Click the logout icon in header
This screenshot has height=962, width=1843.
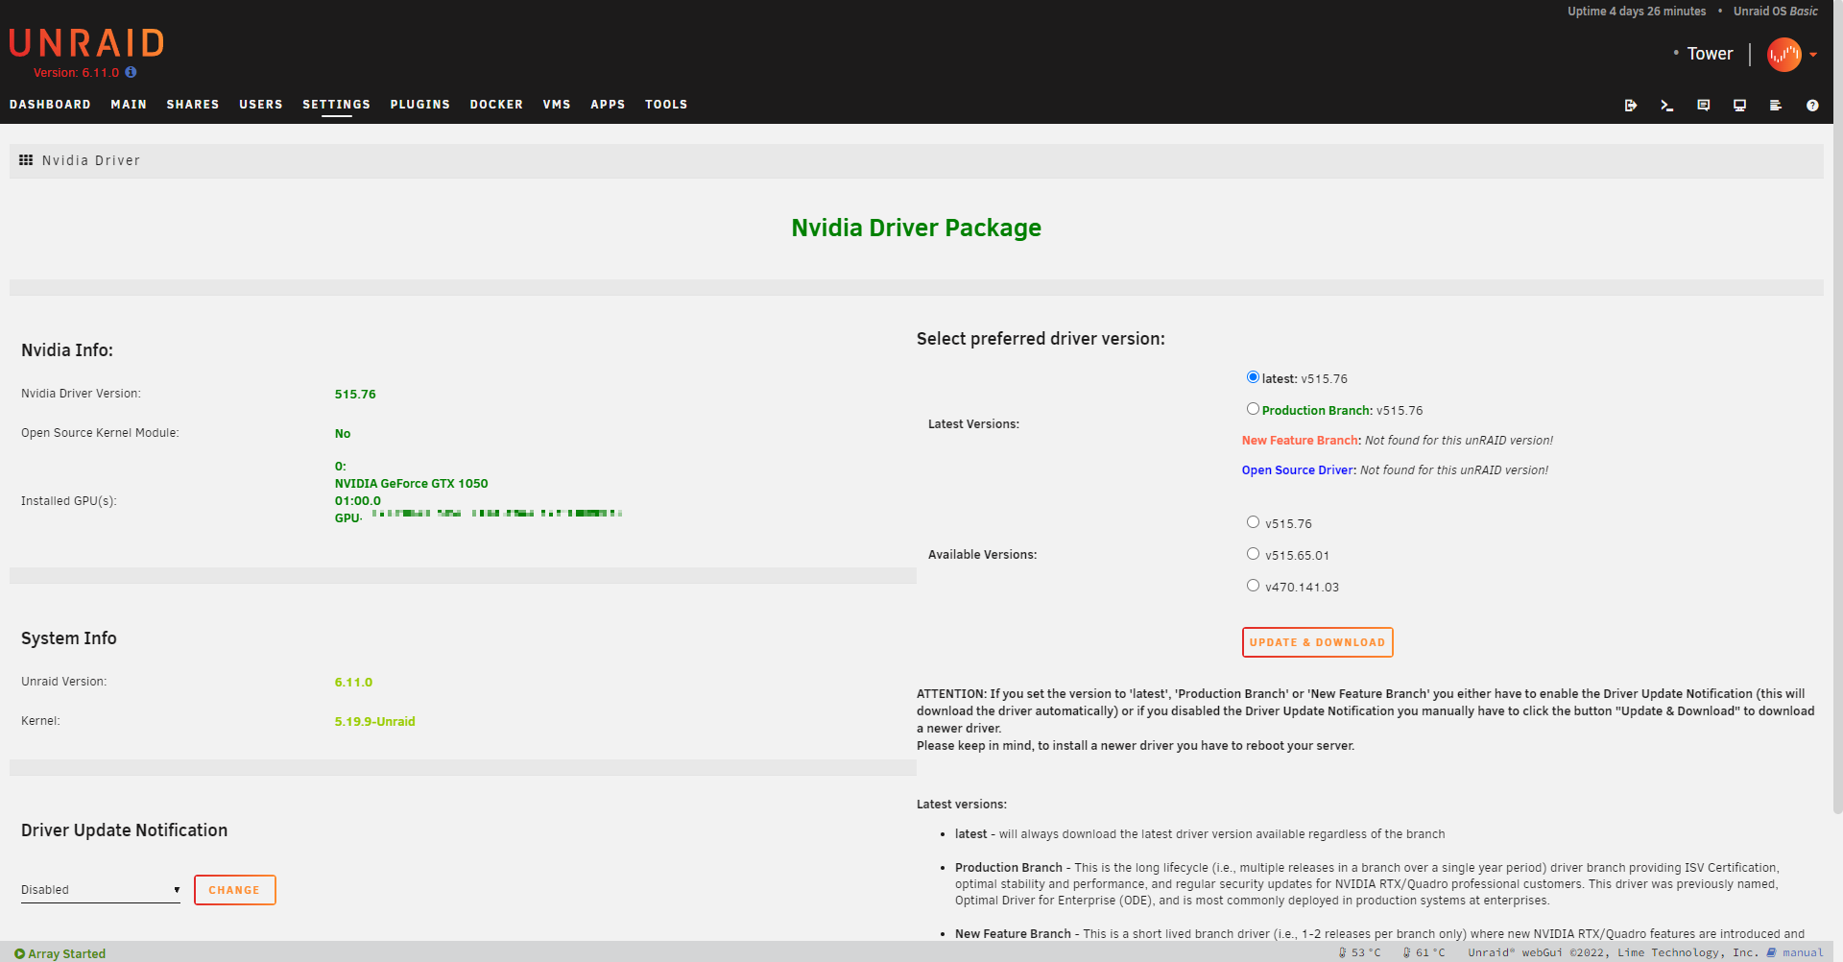(1630, 106)
